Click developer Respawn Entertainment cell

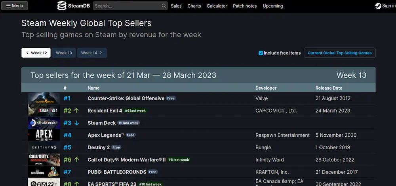tap(282, 135)
